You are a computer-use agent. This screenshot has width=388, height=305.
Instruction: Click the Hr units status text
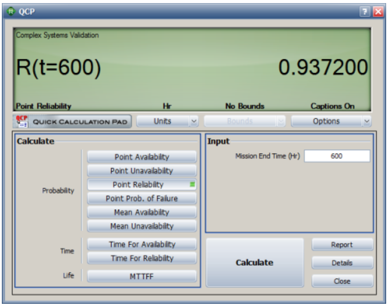(x=167, y=106)
